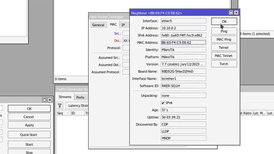This screenshot has height=154, width=274.
Task: Open Telnet to the neighbour
Action: pos(224,47)
